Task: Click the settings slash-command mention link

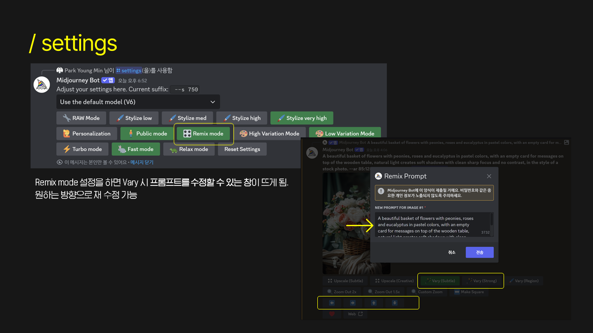Action: click(129, 70)
